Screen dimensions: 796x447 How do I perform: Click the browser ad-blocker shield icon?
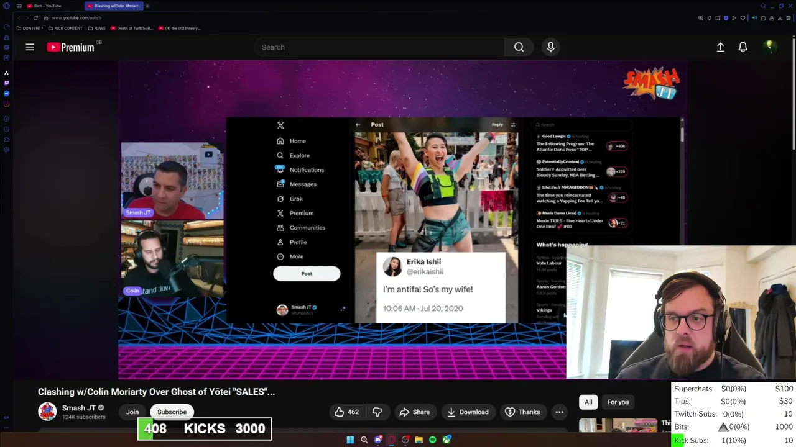pos(726,18)
